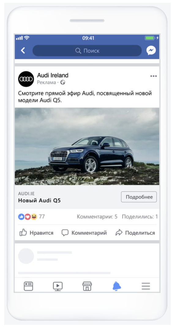
Task: Click the Поиск search field
Action: coord(87,50)
